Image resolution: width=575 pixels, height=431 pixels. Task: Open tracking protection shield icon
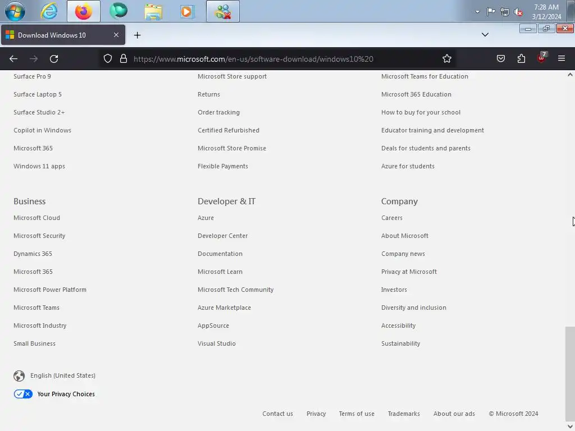tap(107, 58)
